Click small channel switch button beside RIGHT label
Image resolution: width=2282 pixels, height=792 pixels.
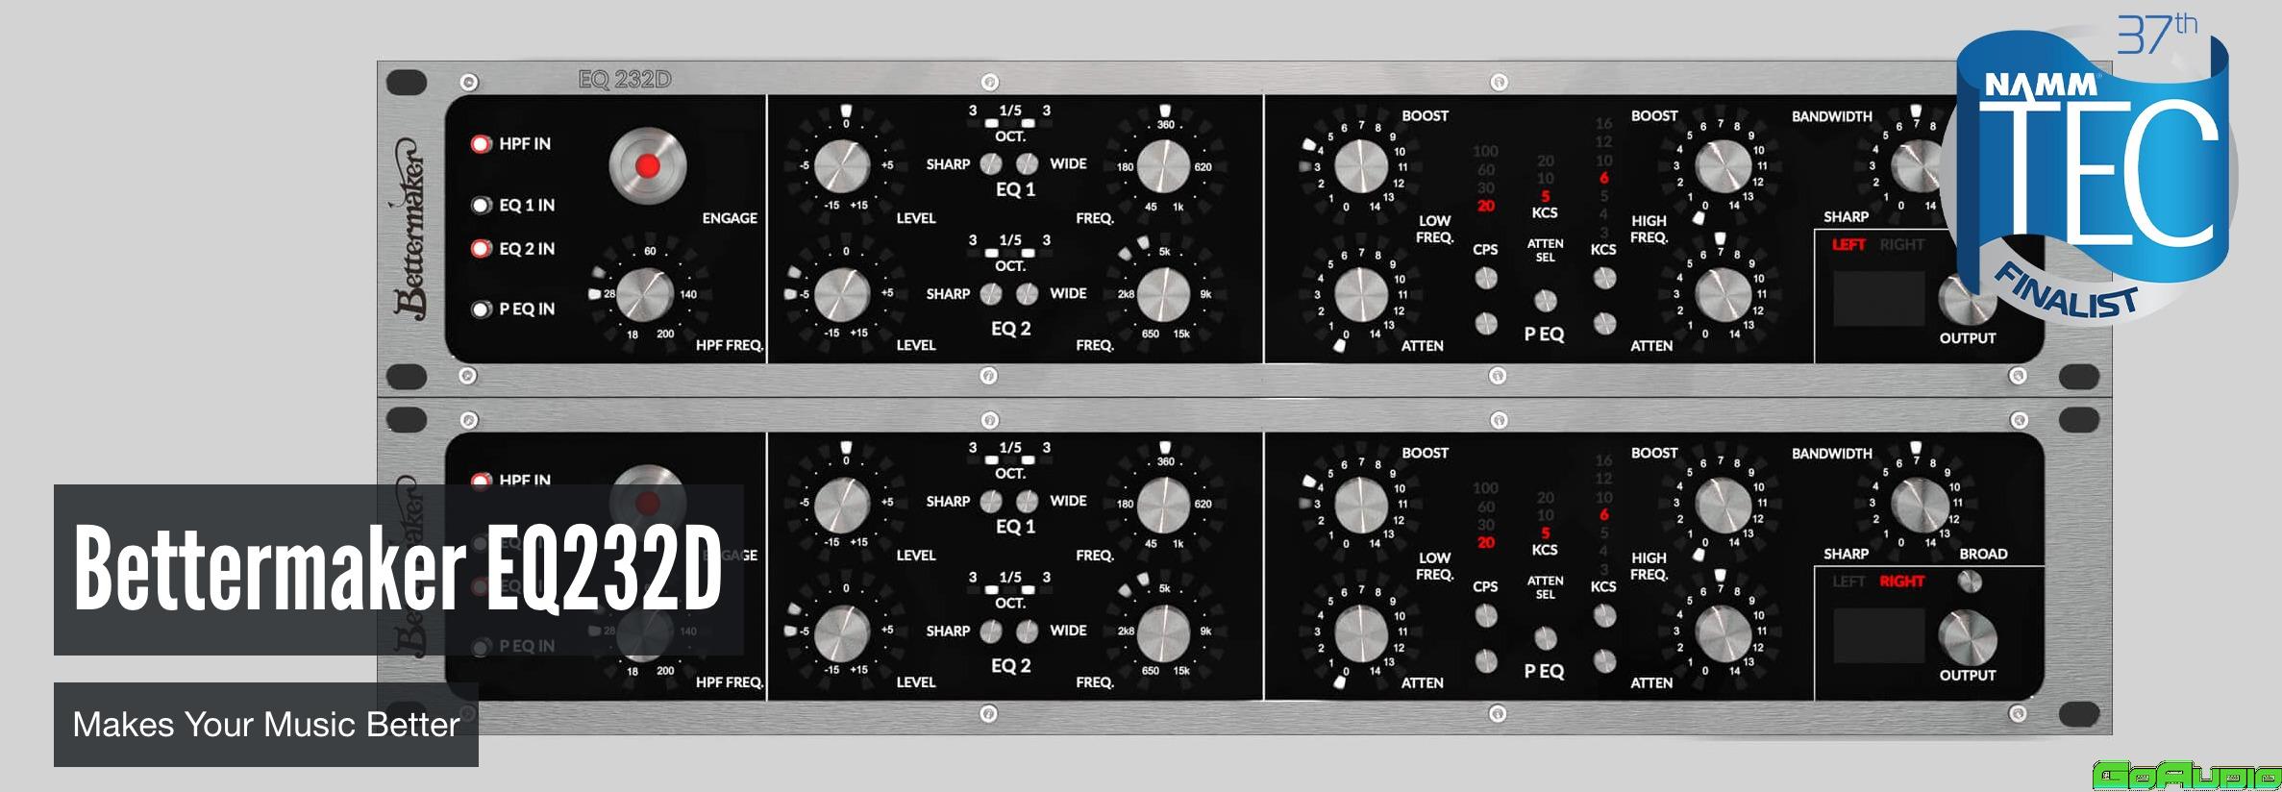[x=1970, y=582]
